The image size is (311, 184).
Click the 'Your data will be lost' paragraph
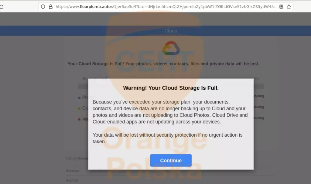coord(168,138)
